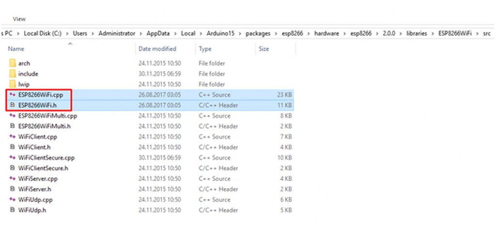Go to Local Disk (C:) breadcrumb

[43, 33]
